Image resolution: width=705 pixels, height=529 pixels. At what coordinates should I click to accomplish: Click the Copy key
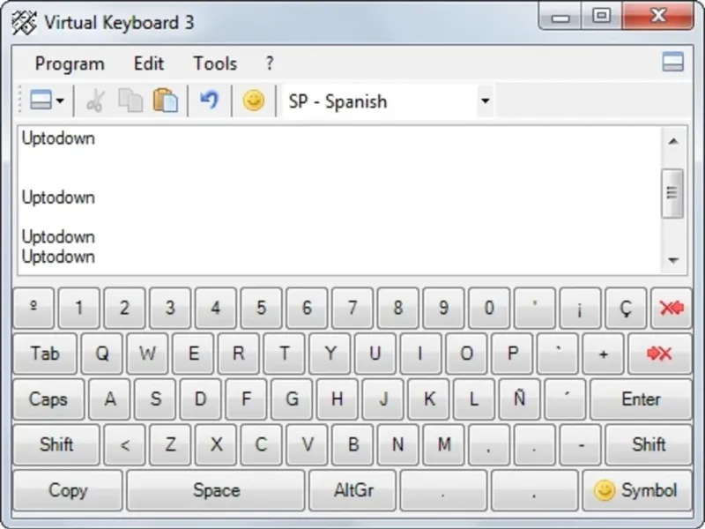68,490
